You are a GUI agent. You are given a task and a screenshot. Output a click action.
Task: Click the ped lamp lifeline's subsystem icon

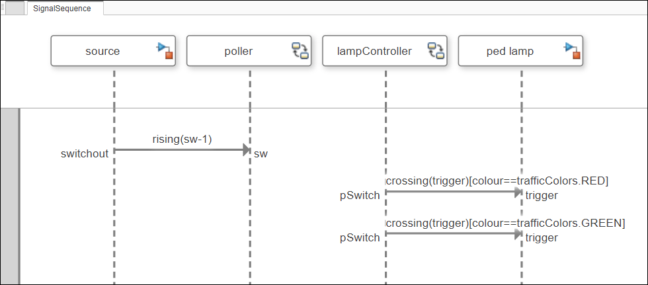click(x=572, y=50)
